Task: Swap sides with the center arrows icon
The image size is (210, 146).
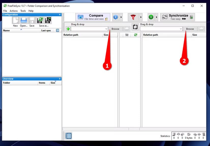Action: pos(135,27)
